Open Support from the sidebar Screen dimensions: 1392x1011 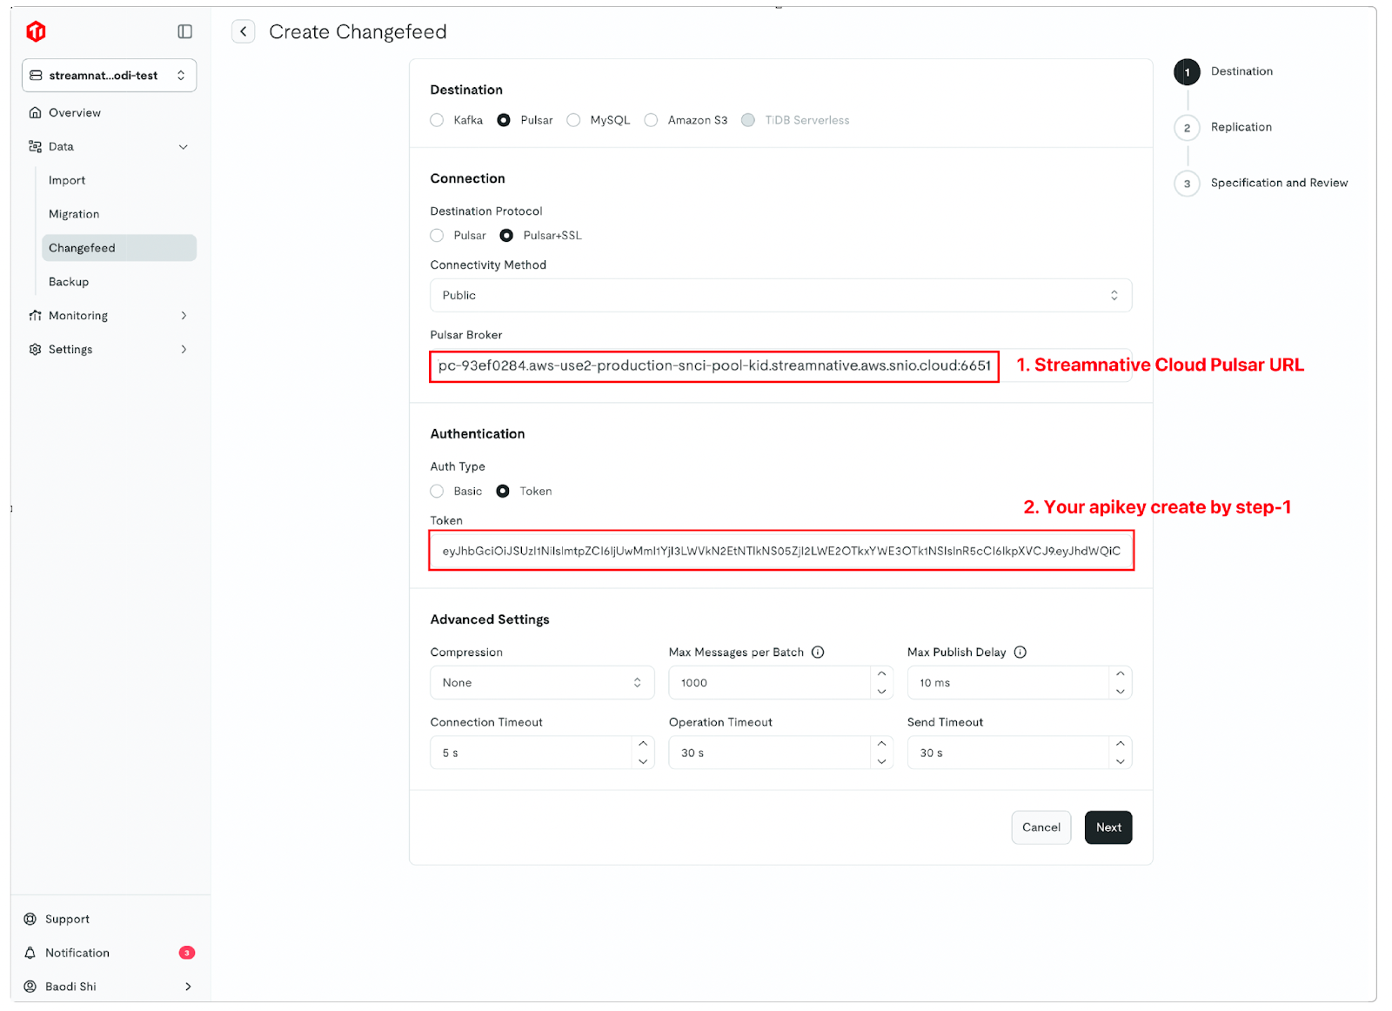(67, 919)
